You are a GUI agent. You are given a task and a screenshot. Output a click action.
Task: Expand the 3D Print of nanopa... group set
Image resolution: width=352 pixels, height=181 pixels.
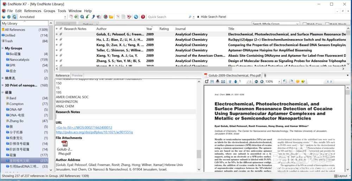pyautogui.click(x=3, y=85)
